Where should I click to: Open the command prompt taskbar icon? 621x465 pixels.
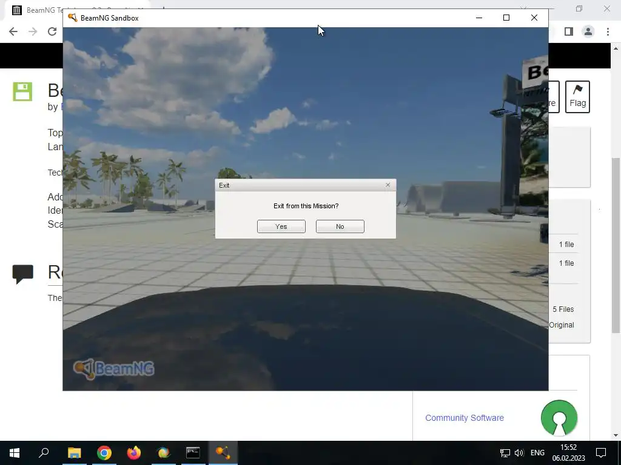(193, 453)
